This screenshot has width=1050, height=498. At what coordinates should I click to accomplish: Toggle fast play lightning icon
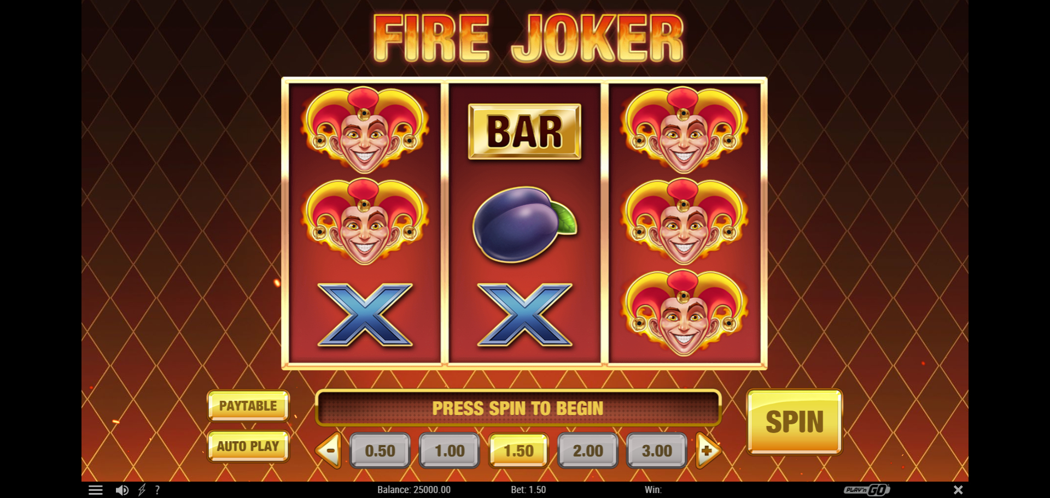click(142, 490)
